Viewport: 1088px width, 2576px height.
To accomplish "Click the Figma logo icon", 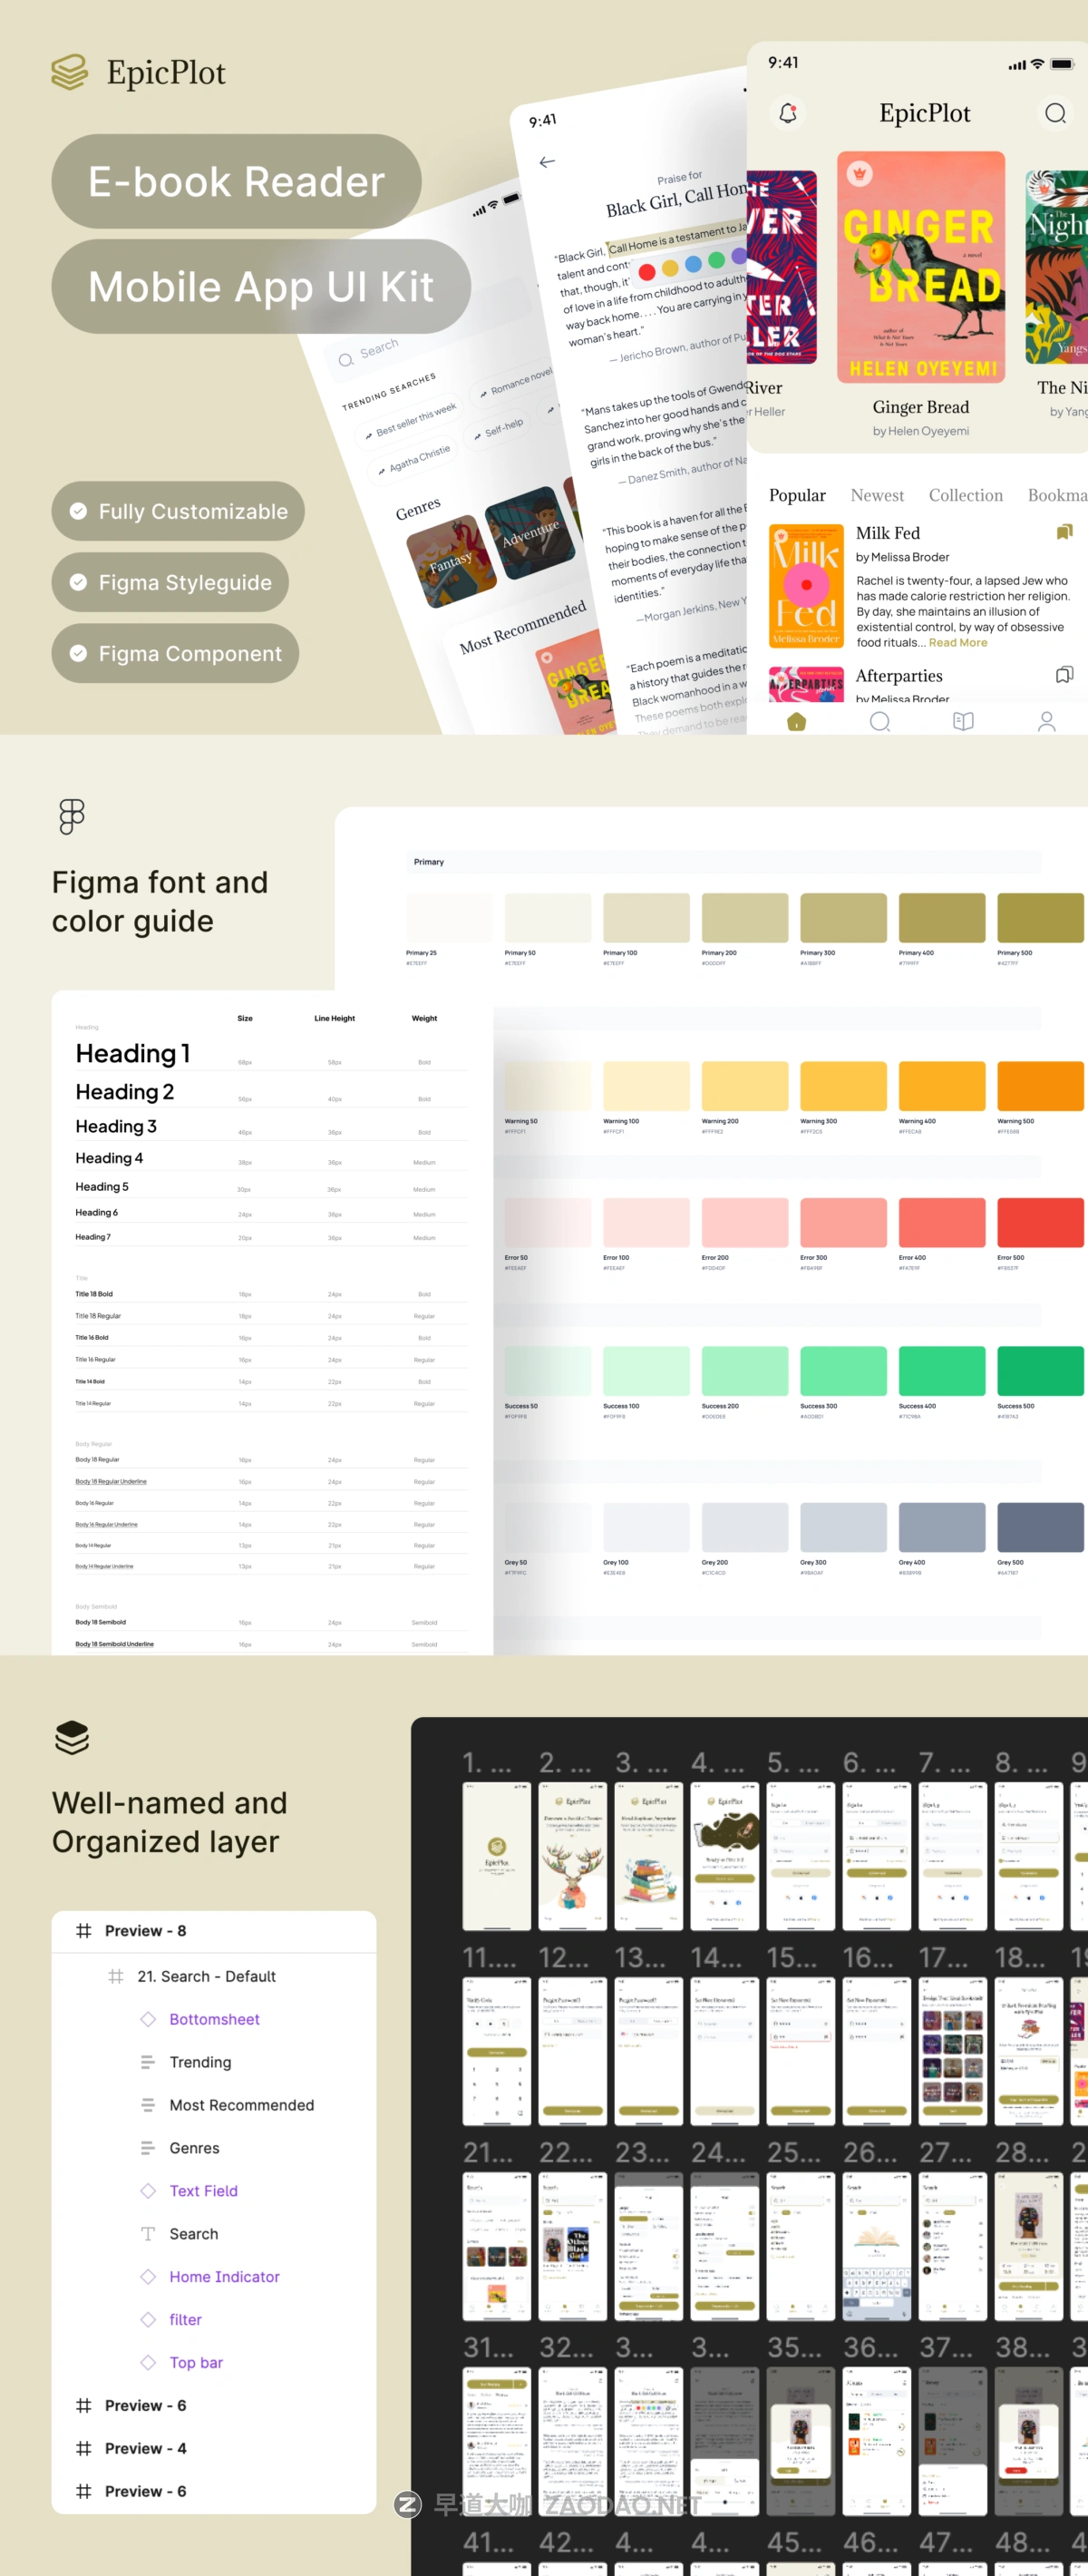I will click(x=72, y=817).
